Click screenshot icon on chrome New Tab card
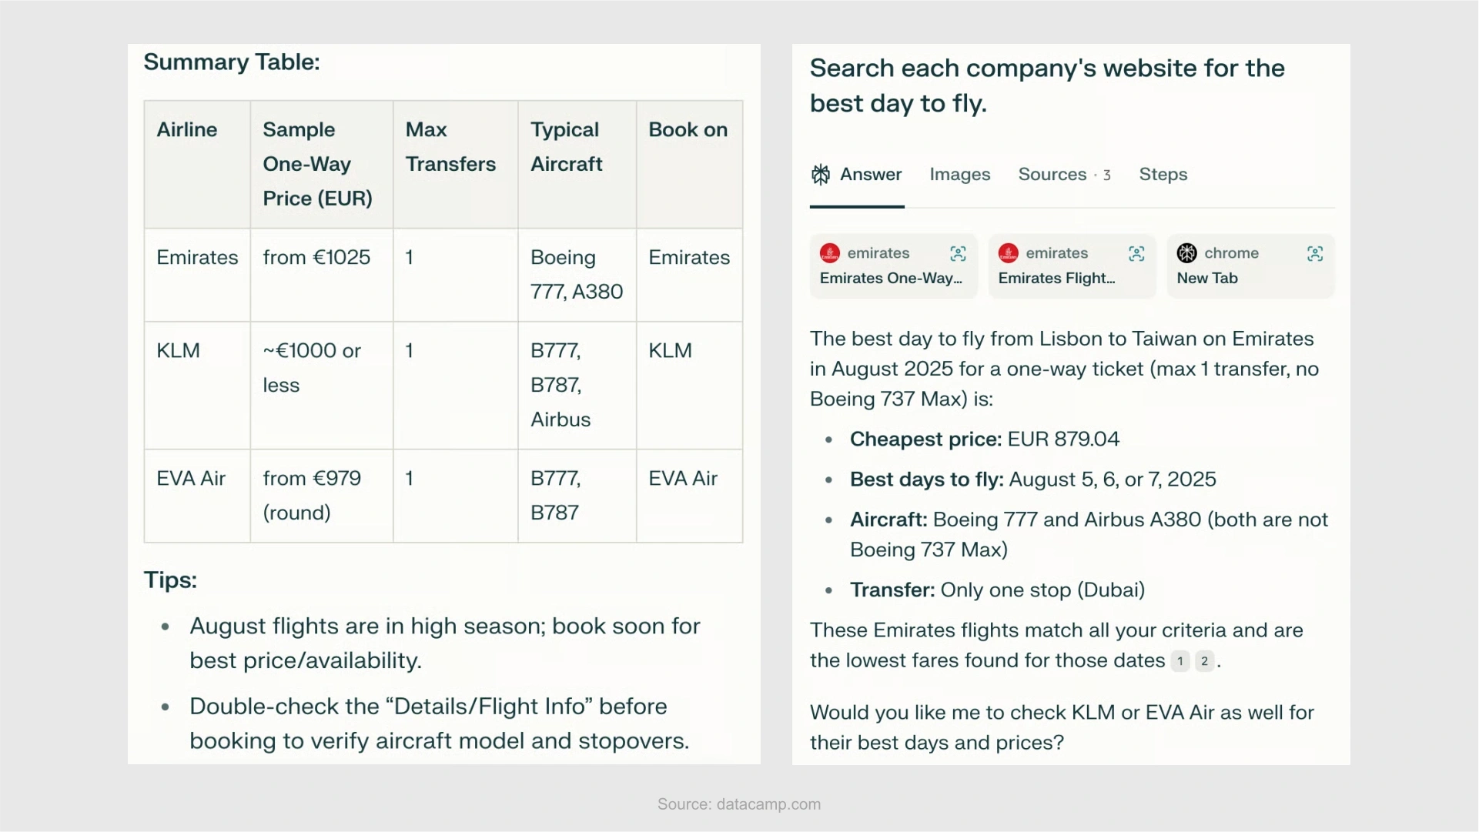Viewport: 1479px width, 832px height. [x=1315, y=253]
